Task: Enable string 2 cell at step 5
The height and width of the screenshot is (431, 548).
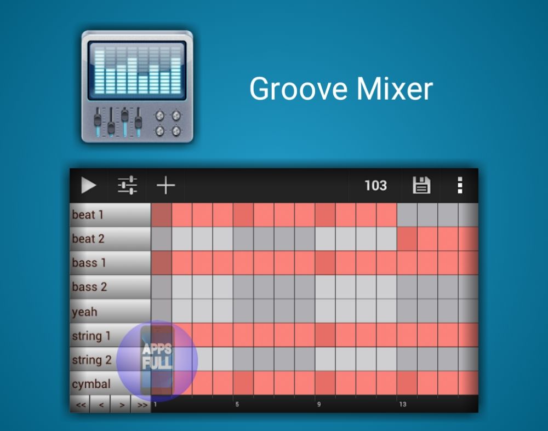Action: pos(243,359)
